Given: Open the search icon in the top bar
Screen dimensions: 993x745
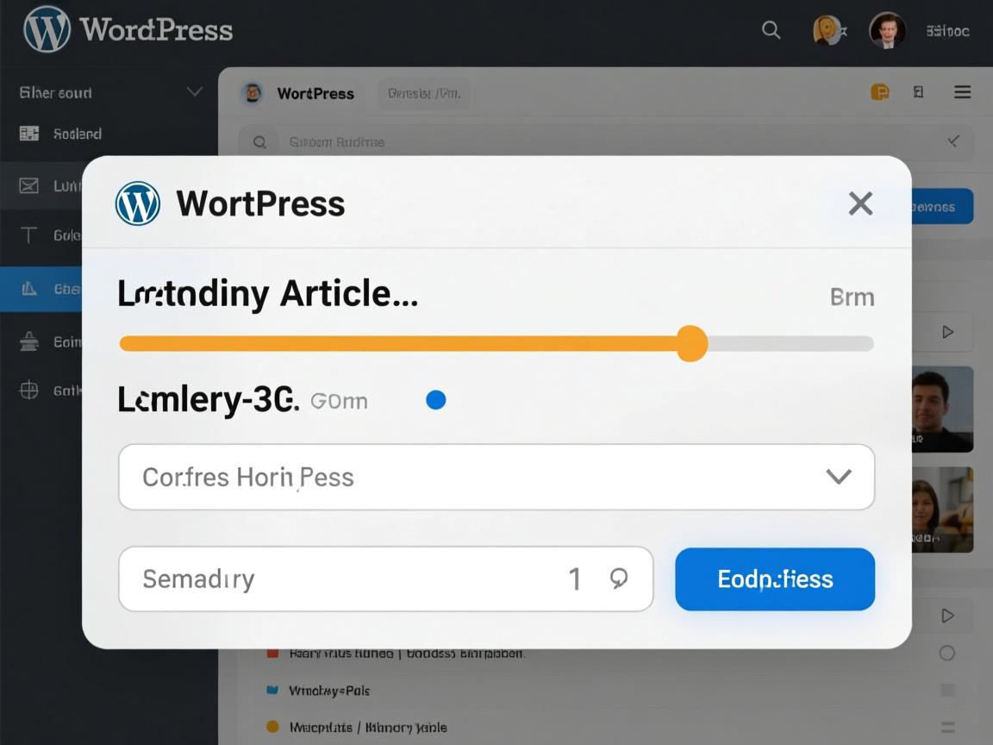Looking at the screenshot, I should (x=771, y=30).
